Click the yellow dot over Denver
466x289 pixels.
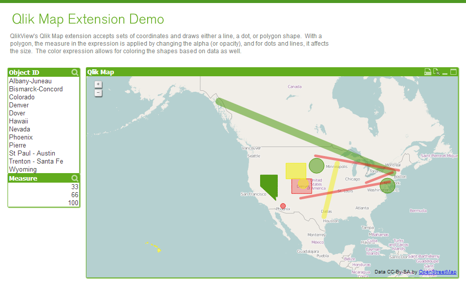(303, 183)
